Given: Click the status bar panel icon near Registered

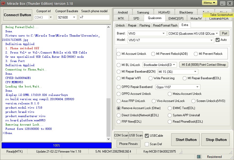Looking at the screenshot, I should (x=199, y=157).
